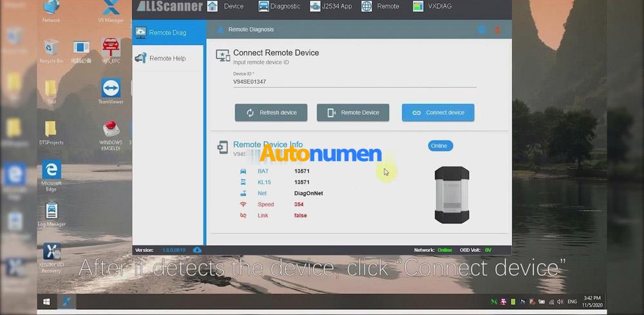Click the globe icon beside Remote
The height and width of the screenshot is (315, 644).
coord(367,6)
